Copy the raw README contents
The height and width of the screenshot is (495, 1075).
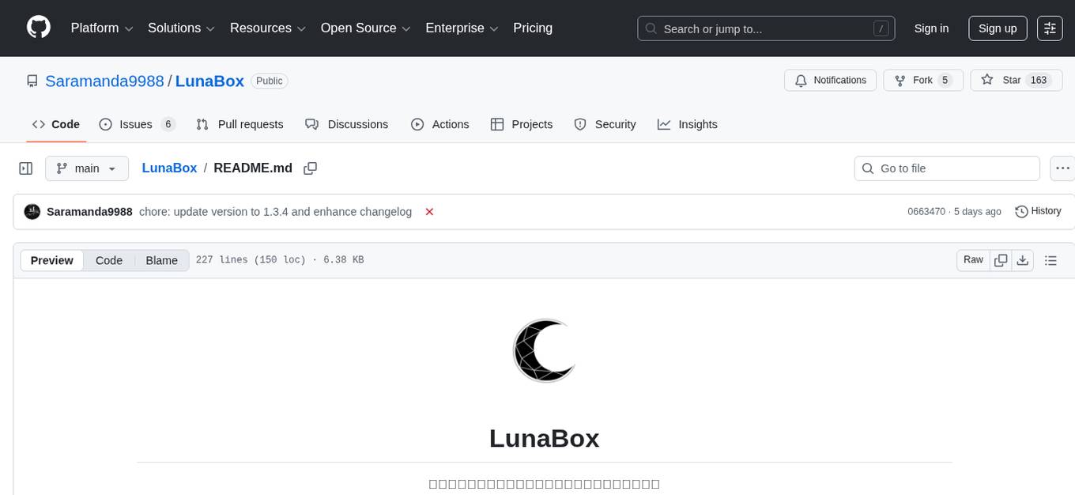point(1001,259)
